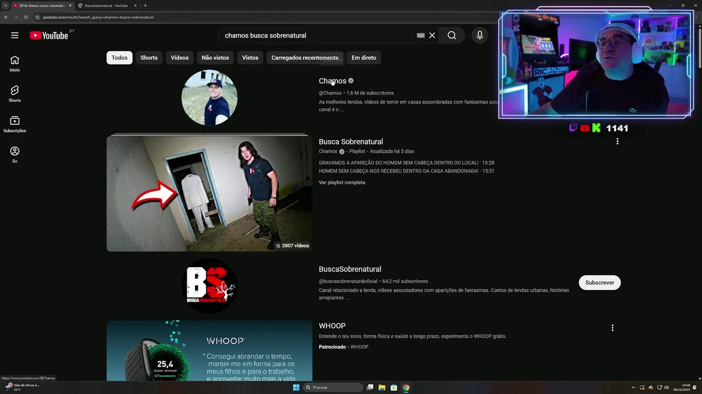Viewport: 702px width, 394px height.
Task: Open the Busca Sobrenatural playlist title
Action: (351, 142)
